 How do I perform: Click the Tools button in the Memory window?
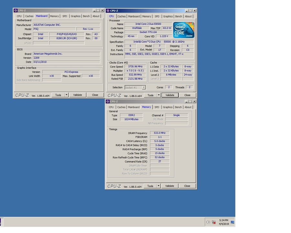150,186
